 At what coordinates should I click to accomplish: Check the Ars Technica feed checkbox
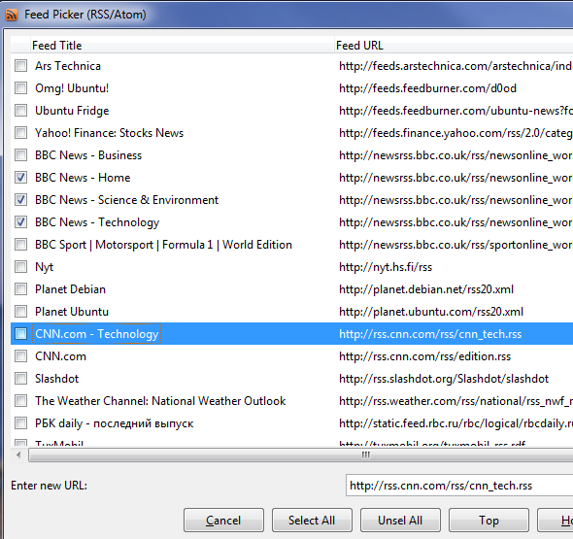[x=20, y=66]
